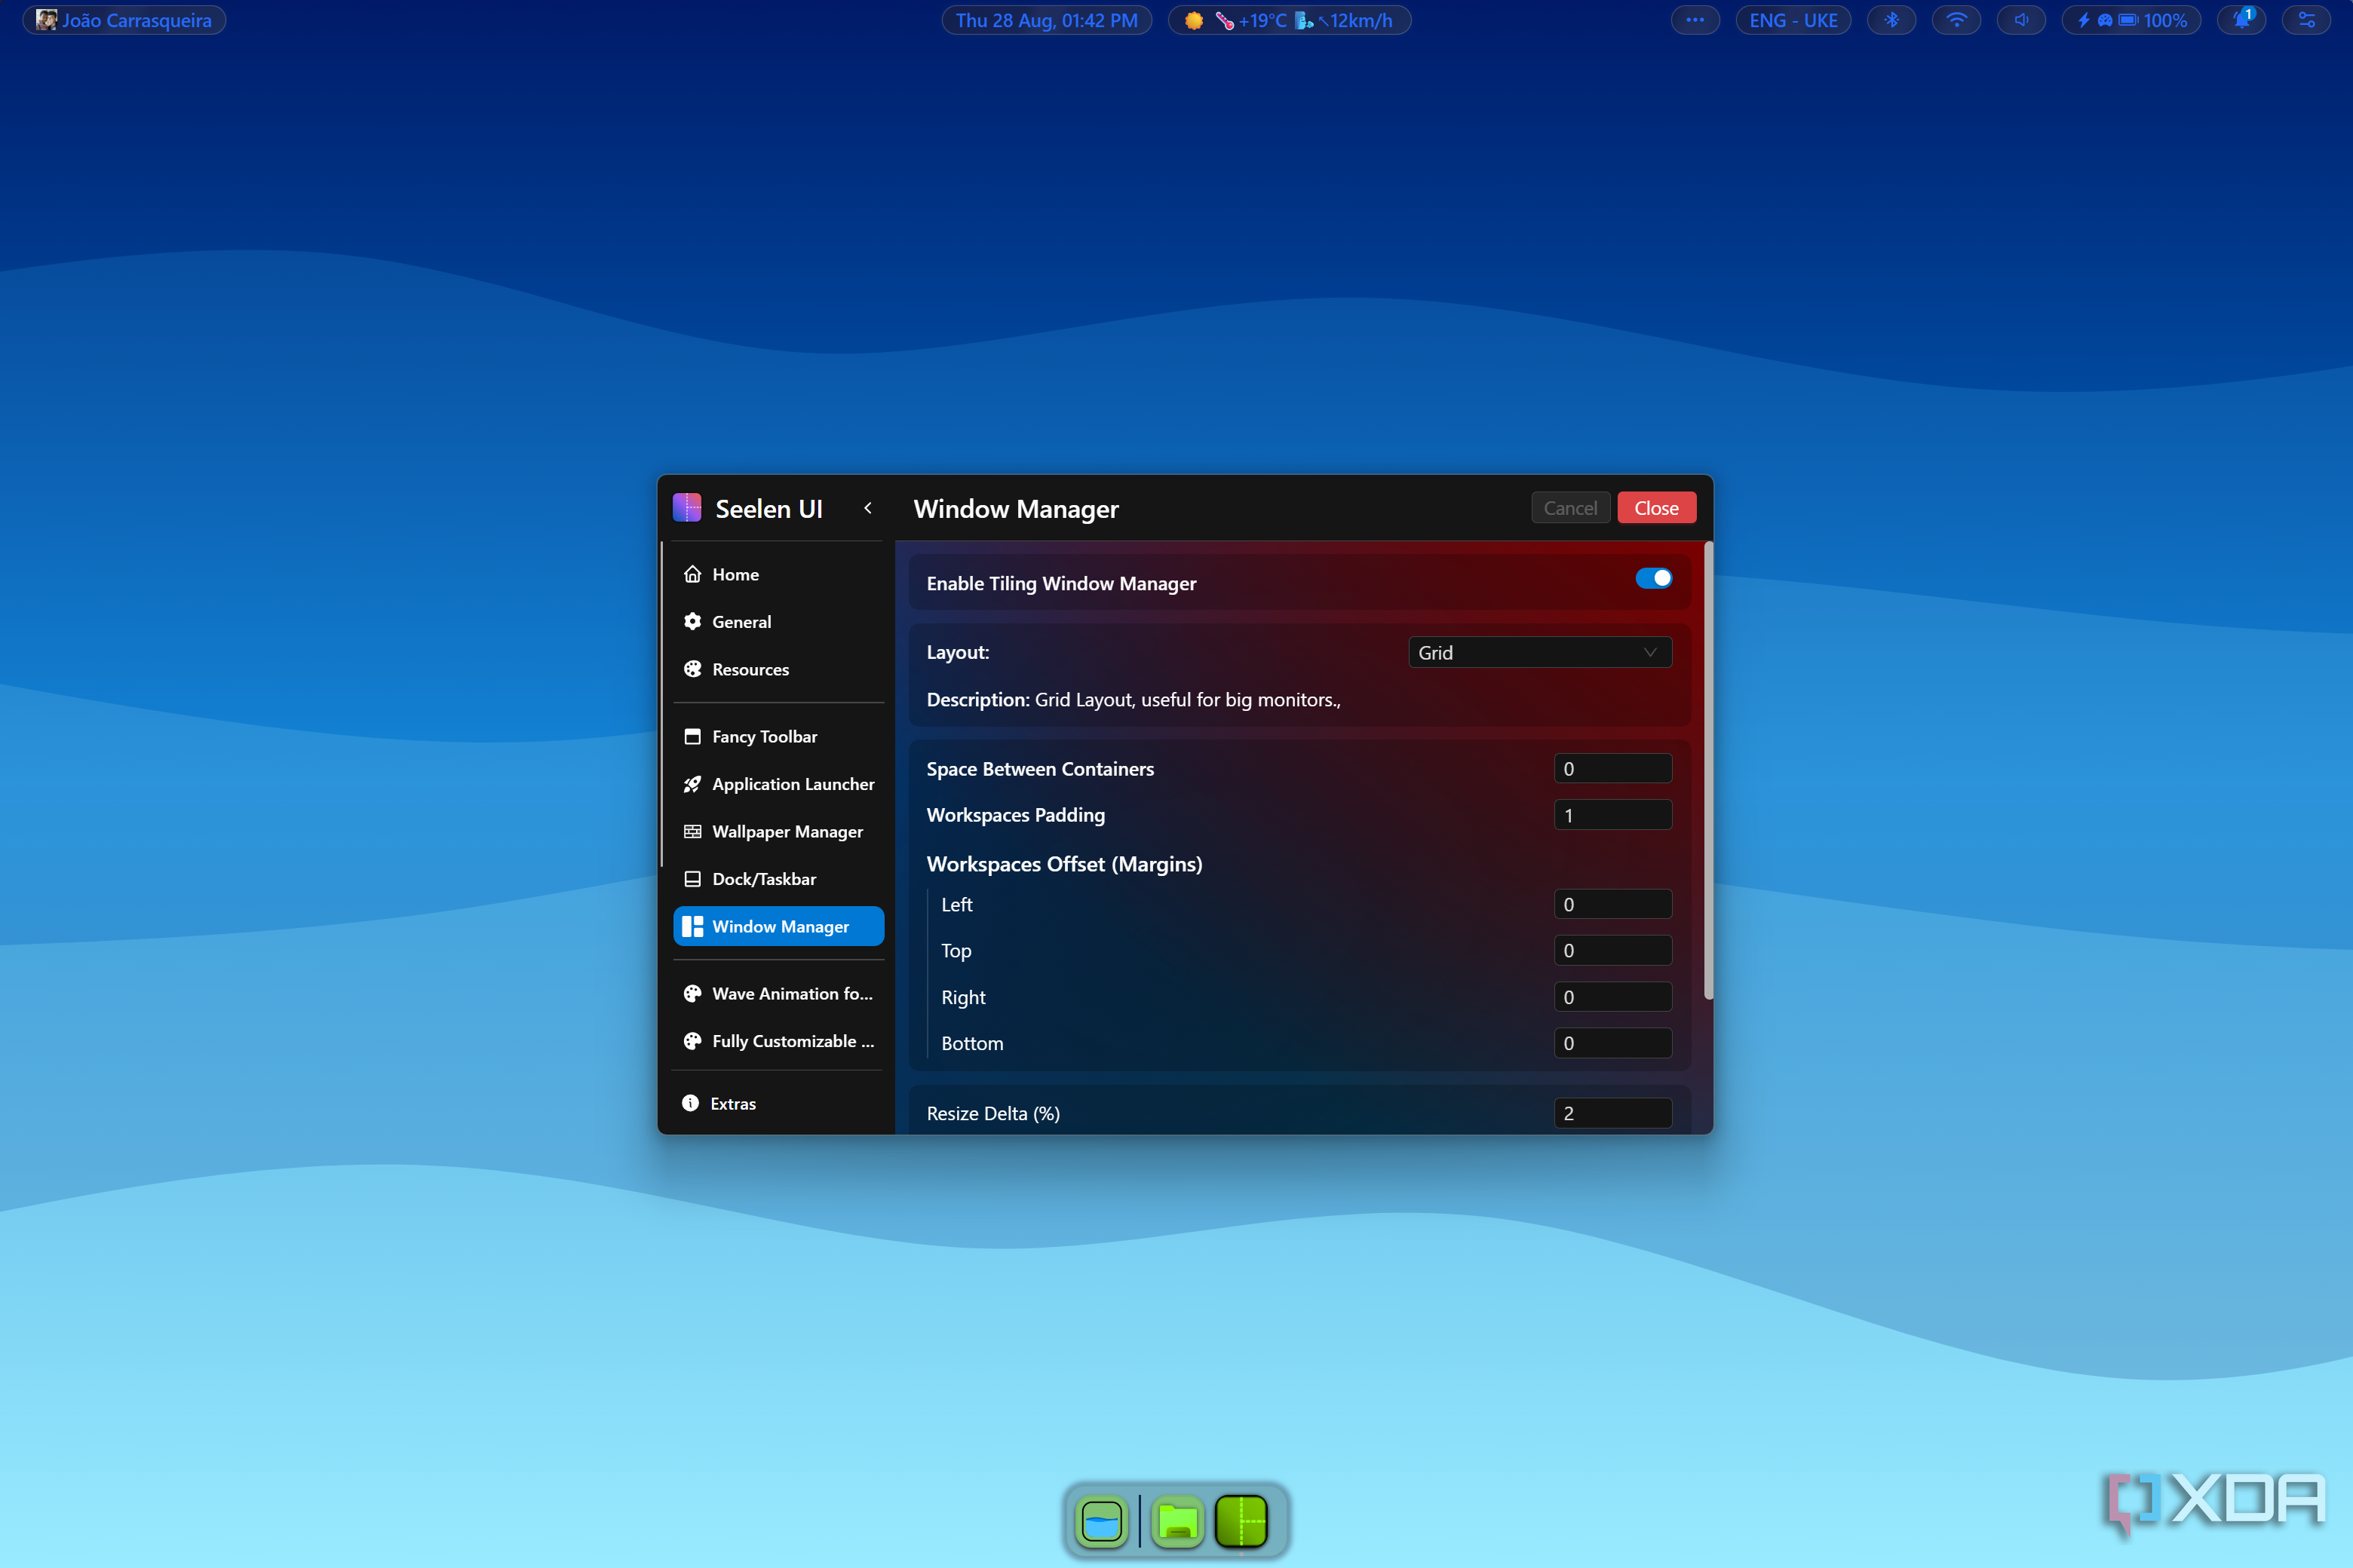Viewport: 2353px width, 1568px height.
Task: Click the Seelen UI logo icon
Action: (687, 508)
